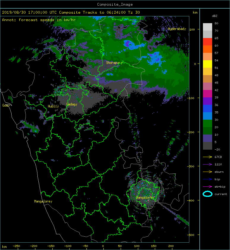Pick the red 65 dBZ color swatch
The width and height of the screenshot is (230, 250).
[x=207, y=42]
